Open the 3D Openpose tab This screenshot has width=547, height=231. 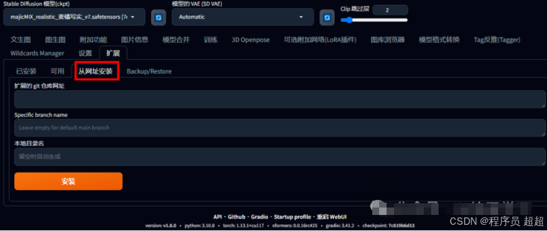pyautogui.click(x=250, y=40)
